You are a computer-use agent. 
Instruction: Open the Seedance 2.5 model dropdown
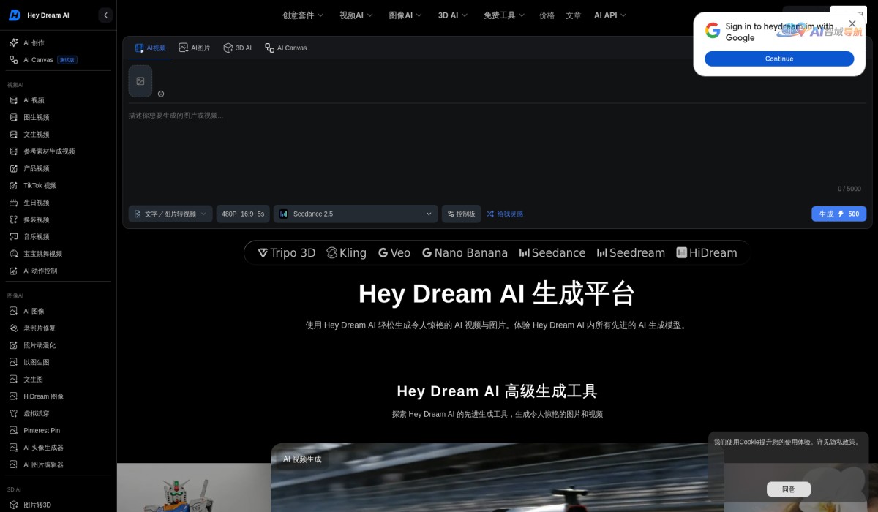[x=356, y=214]
